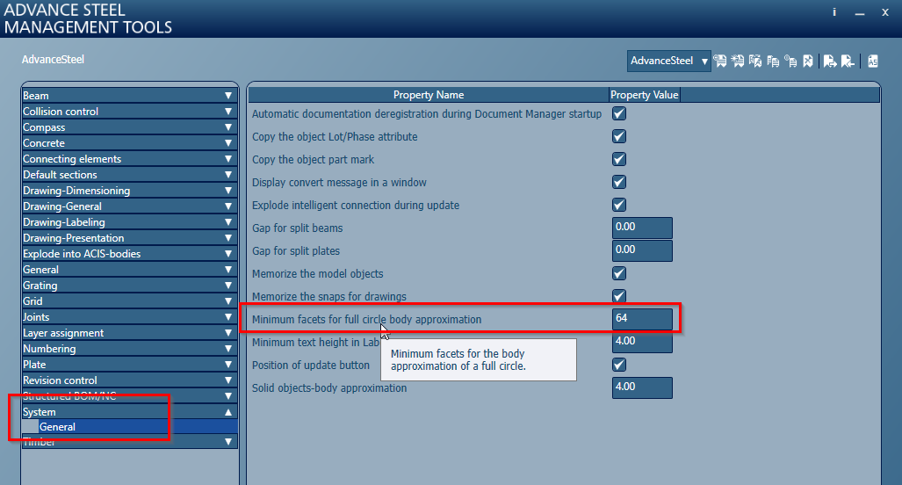The height and width of the screenshot is (485, 902).
Task: Toggle Automatic documentation deregistration checkbox
Action: click(x=619, y=113)
